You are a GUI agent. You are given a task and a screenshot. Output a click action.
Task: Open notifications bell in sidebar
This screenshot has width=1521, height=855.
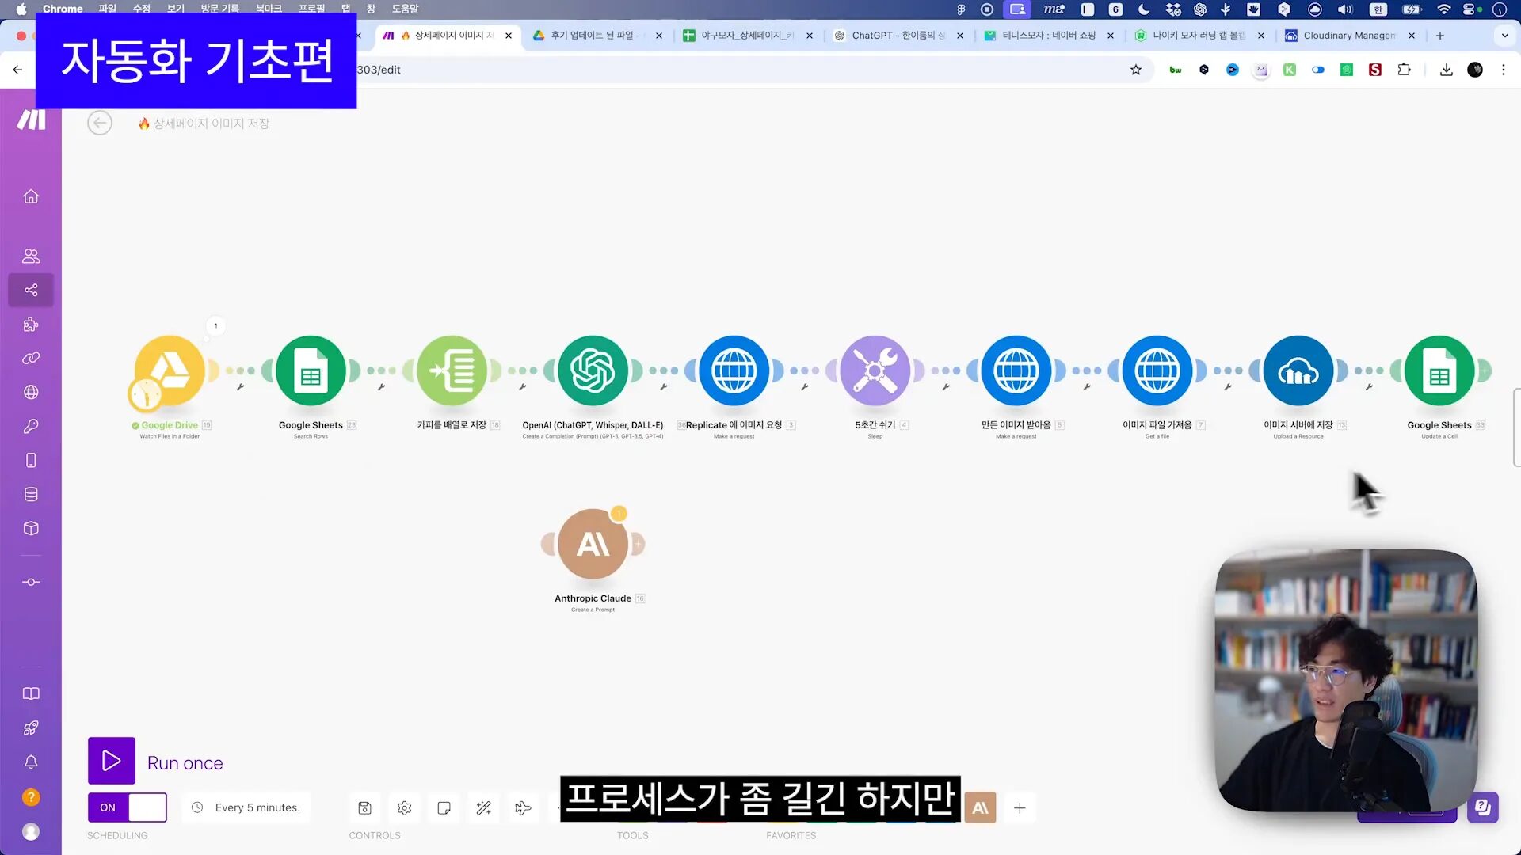click(x=31, y=762)
